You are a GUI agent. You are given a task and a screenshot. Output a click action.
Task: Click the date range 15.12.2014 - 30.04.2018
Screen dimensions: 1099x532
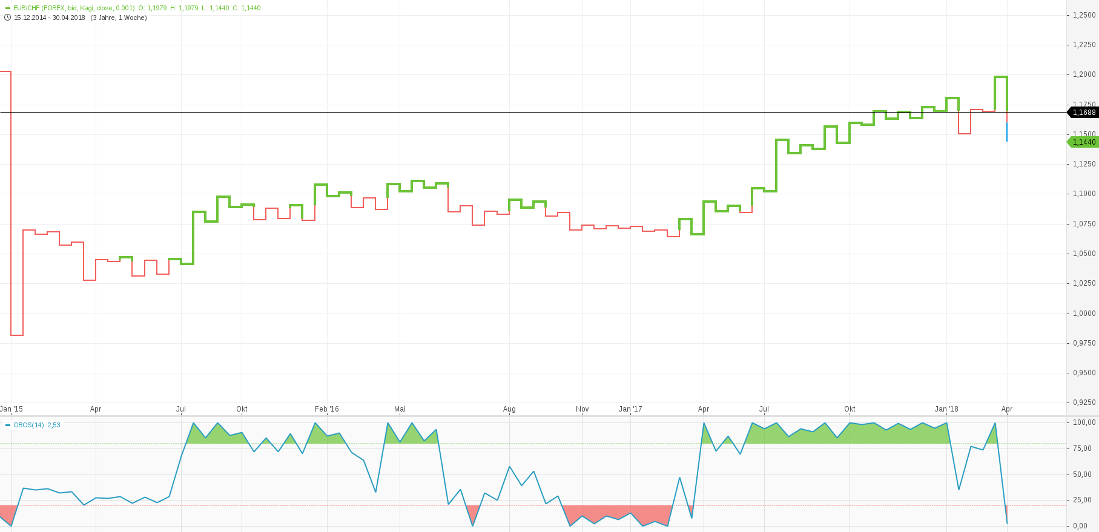[50, 18]
